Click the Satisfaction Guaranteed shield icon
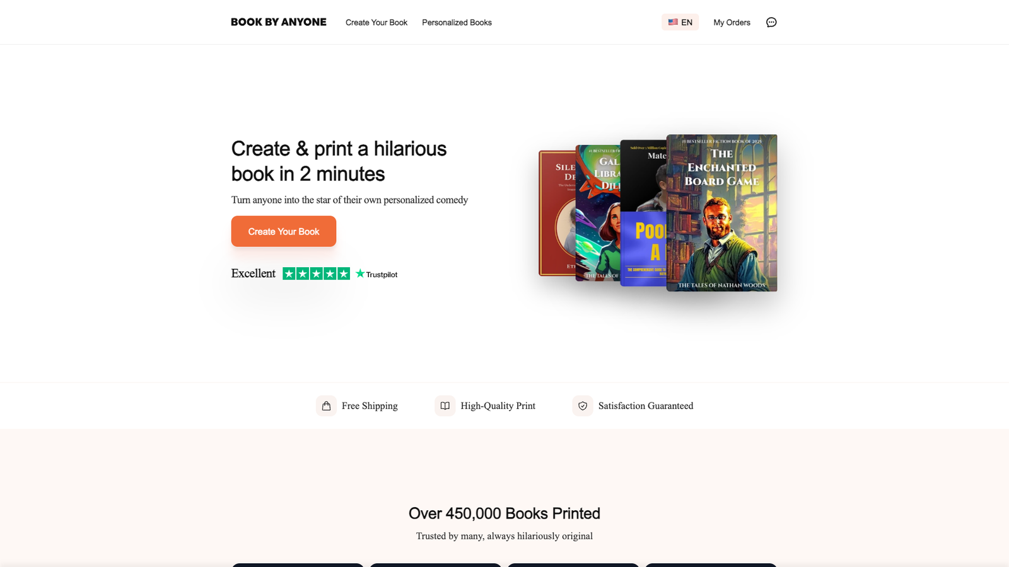Image resolution: width=1009 pixels, height=567 pixels. [583, 406]
